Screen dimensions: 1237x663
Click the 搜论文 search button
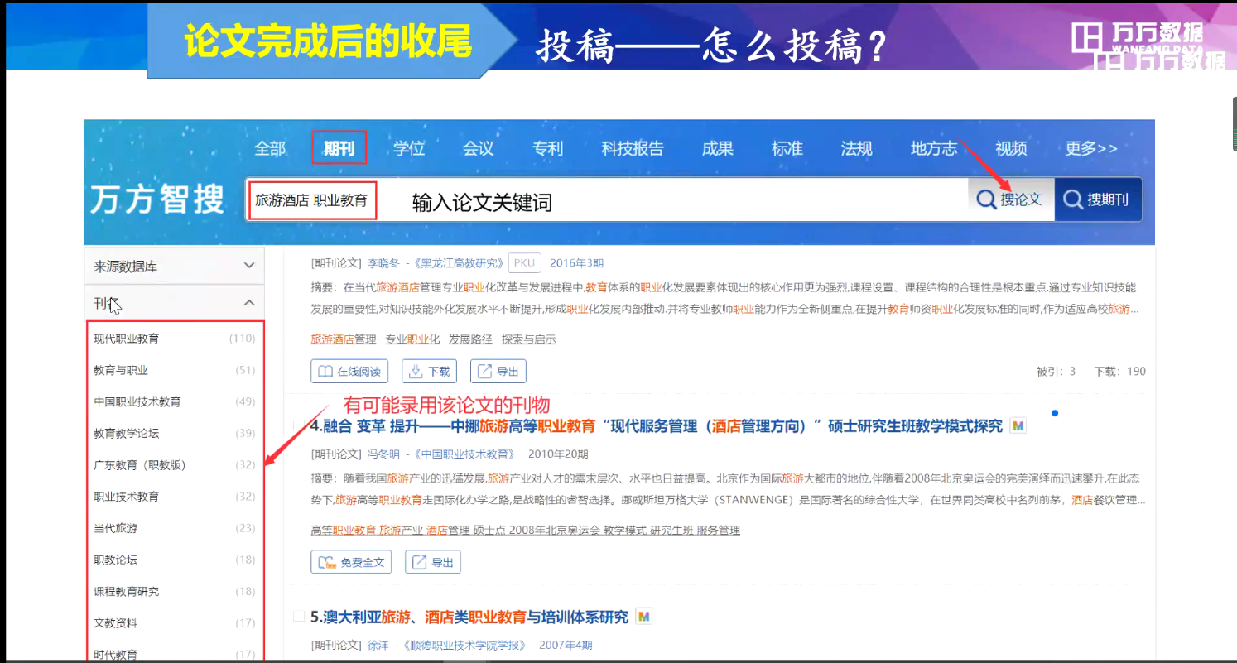[1011, 199]
